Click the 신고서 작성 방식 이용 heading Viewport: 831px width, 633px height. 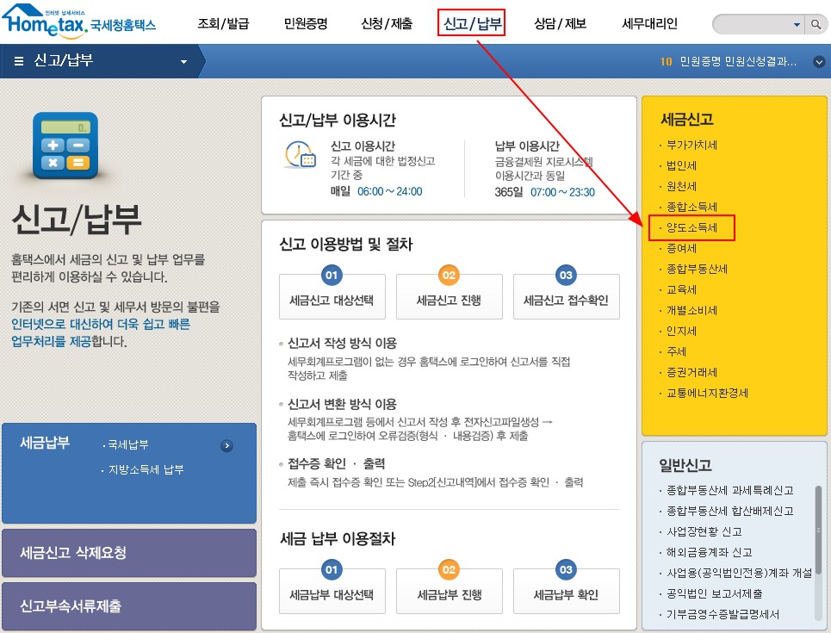point(343,344)
